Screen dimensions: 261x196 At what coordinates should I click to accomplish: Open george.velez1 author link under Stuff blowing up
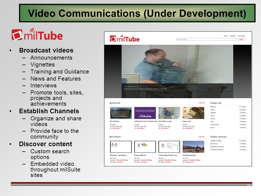click(x=189, y=162)
